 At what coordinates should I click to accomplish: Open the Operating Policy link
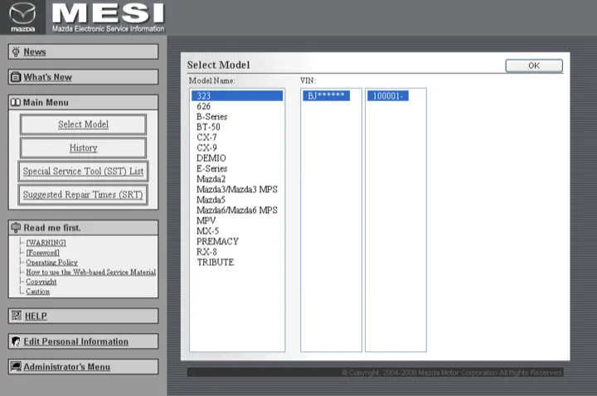click(51, 263)
